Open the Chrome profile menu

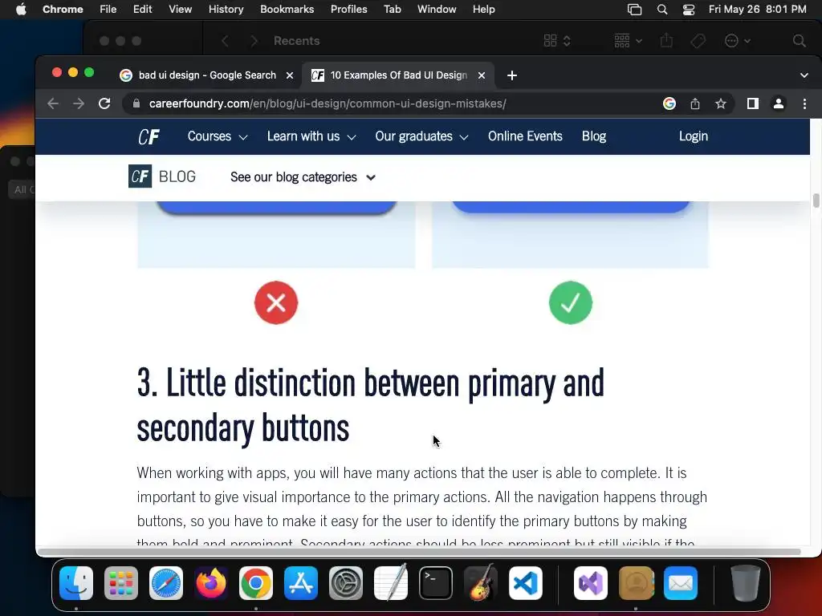779,103
